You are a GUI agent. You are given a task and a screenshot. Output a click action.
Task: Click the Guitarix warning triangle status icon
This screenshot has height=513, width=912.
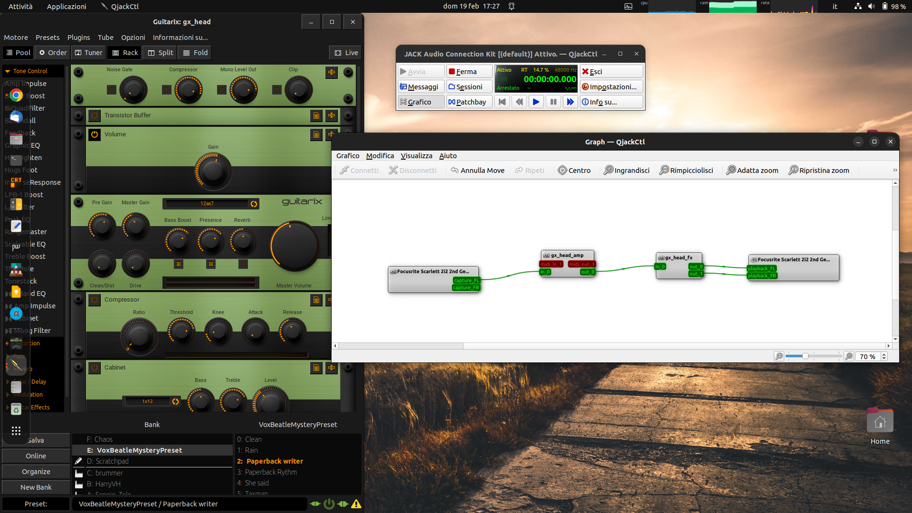tap(356, 504)
